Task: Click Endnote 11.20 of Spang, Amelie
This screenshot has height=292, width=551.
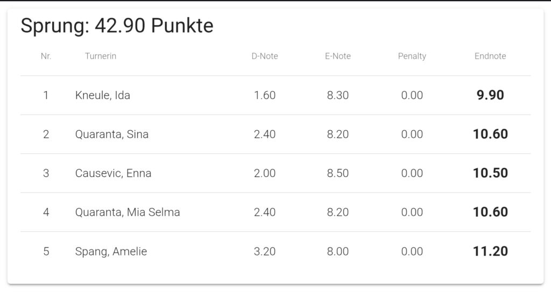Action: click(490, 251)
